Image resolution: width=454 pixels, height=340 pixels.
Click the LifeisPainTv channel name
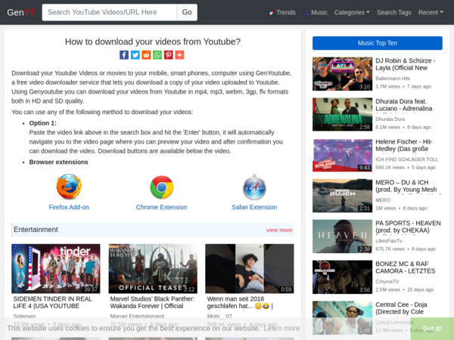(x=389, y=241)
